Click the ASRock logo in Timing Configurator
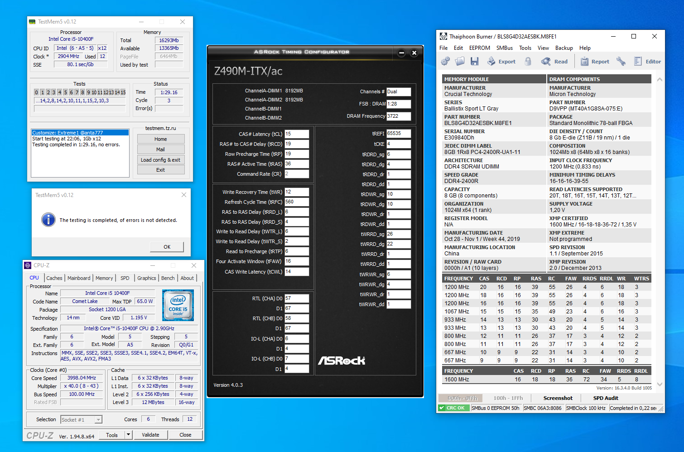Screen dimensions: 684x452 [x=342, y=361]
